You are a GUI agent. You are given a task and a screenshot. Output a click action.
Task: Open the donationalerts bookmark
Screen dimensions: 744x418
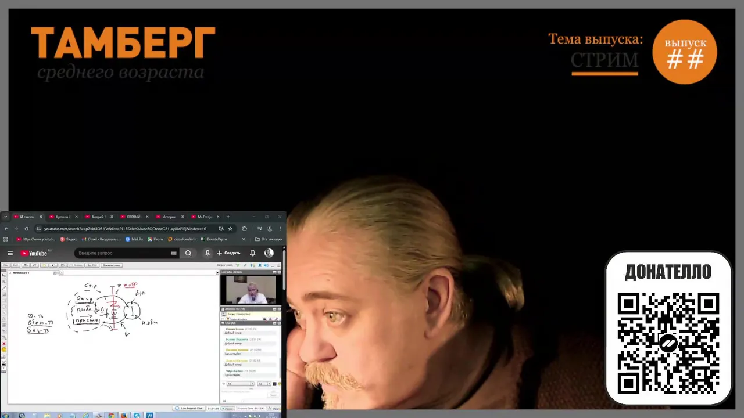point(182,239)
